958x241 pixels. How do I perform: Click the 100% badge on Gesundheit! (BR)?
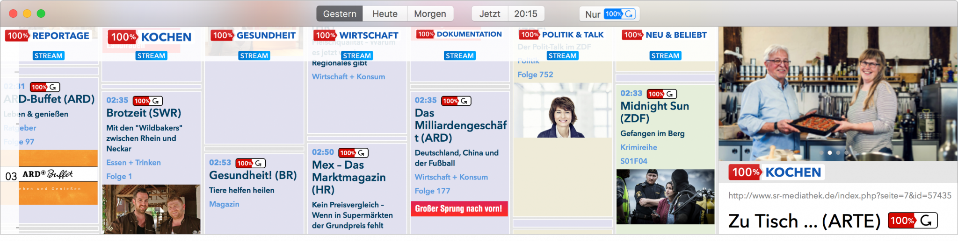[251, 163]
